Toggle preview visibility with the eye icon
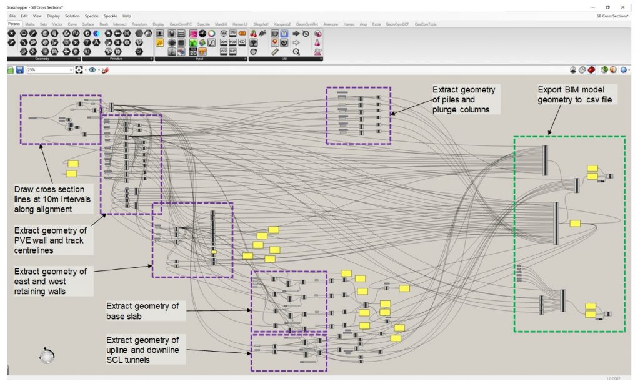 pos(91,69)
